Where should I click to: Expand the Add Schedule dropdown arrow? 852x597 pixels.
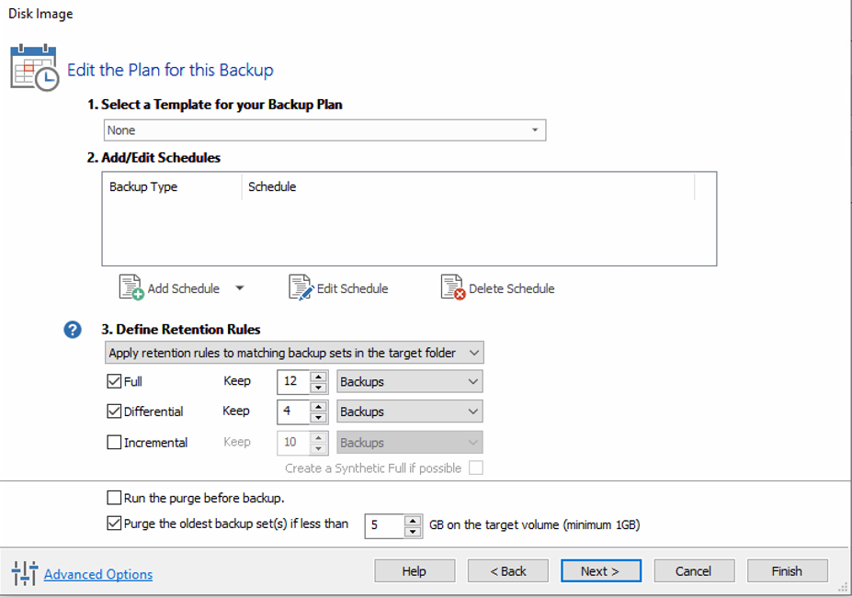[x=240, y=288]
